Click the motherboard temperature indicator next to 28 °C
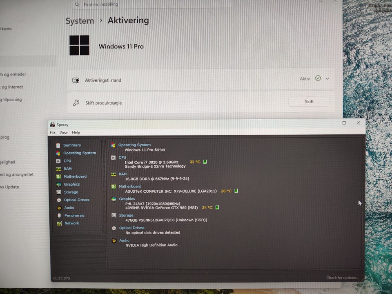Image resolution: width=392 pixels, height=294 pixels. (236, 191)
